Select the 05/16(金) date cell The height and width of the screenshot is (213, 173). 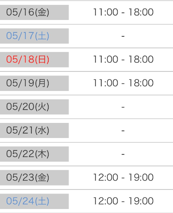[x=34, y=12]
